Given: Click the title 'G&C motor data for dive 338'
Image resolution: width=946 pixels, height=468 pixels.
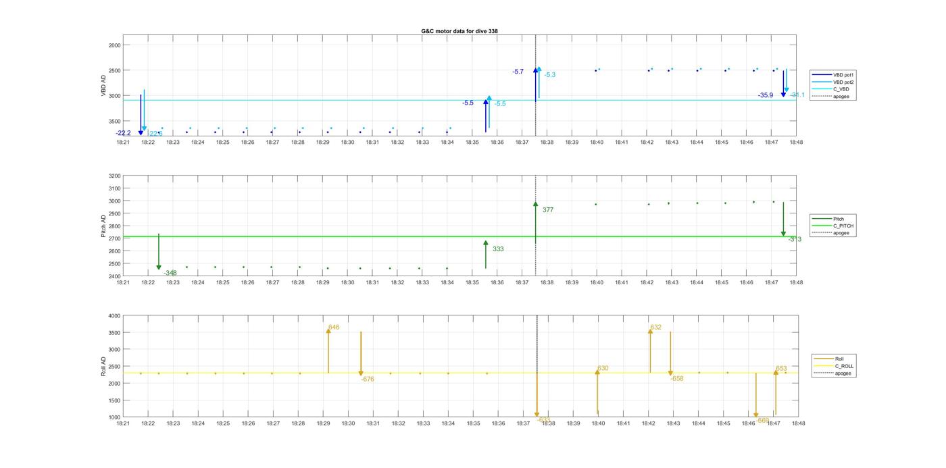Looking at the screenshot, I should click(x=459, y=31).
